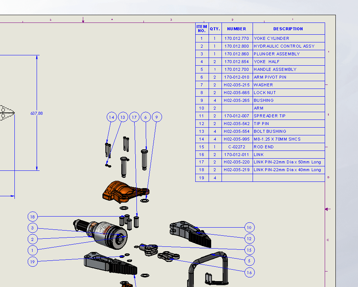
Task: Select balloon 16 for the link
Action: point(249,273)
